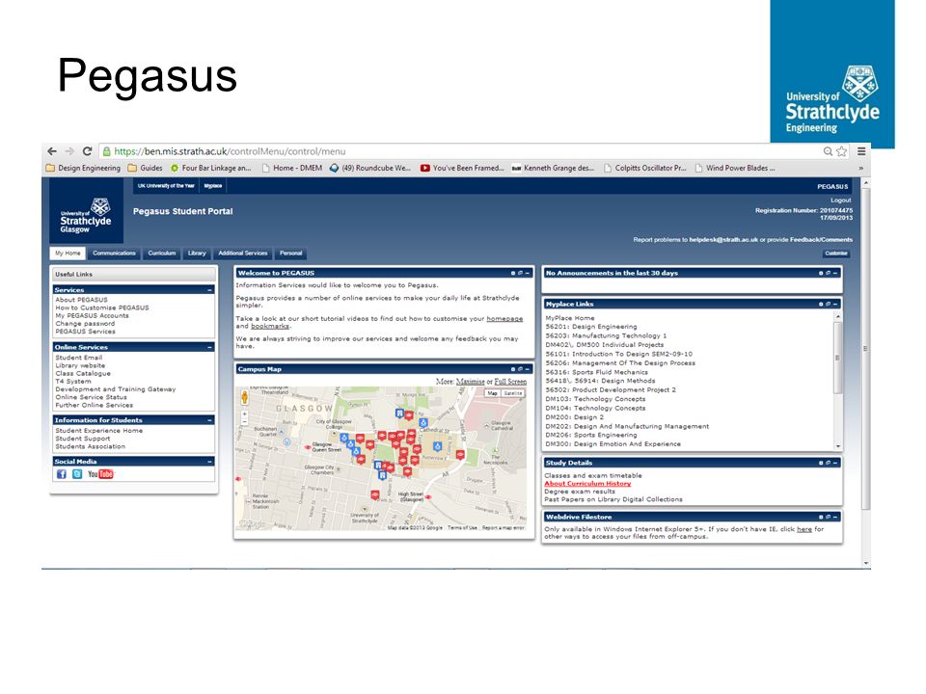Click the browser back arrow
The height and width of the screenshot is (694, 926).
[52, 151]
